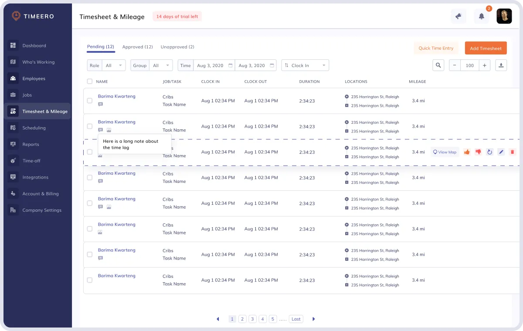
Task: Expand the Group filter dropdown
Action: click(x=160, y=65)
